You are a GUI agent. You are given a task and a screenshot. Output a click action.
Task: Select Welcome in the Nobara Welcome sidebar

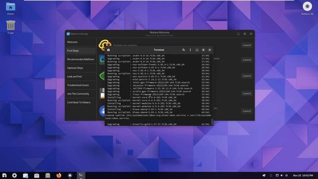click(80, 42)
